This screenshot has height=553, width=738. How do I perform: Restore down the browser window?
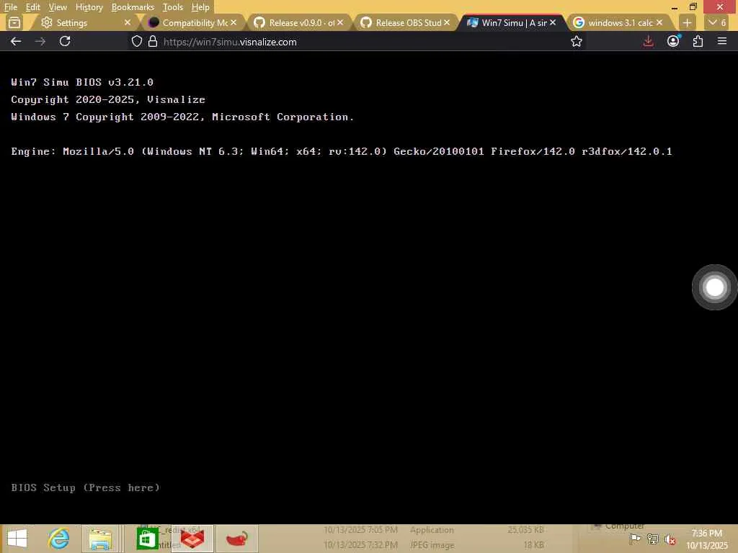pyautogui.click(x=693, y=7)
